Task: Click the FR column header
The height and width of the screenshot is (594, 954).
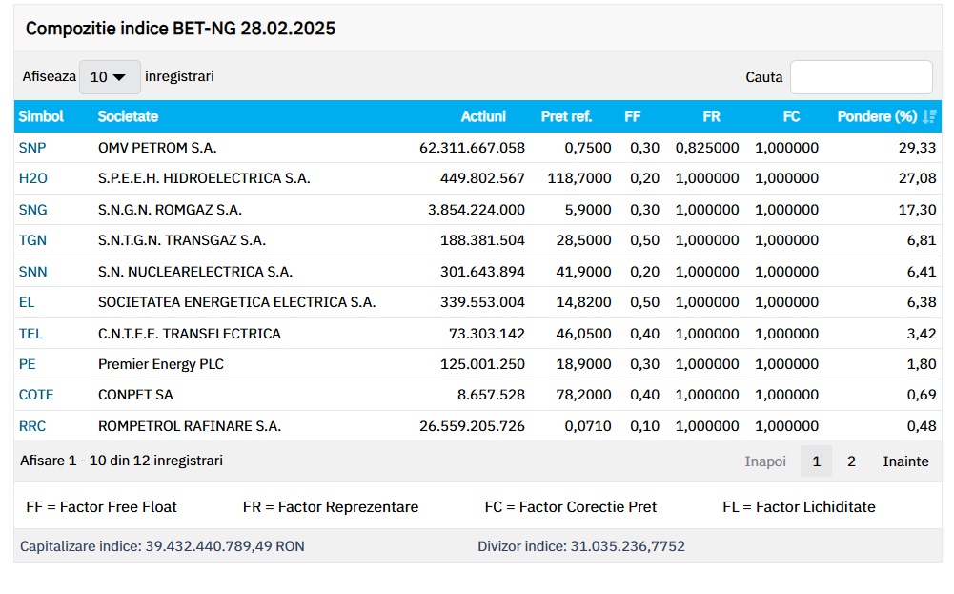Action: click(711, 116)
